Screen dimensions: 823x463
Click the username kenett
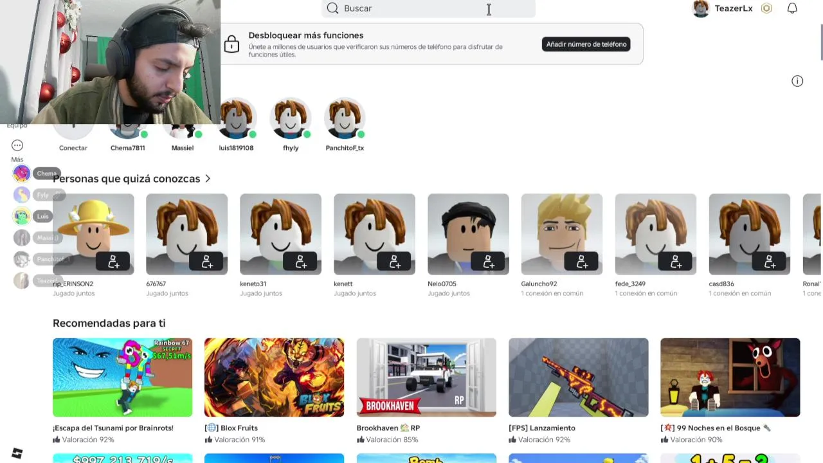pos(343,284)
